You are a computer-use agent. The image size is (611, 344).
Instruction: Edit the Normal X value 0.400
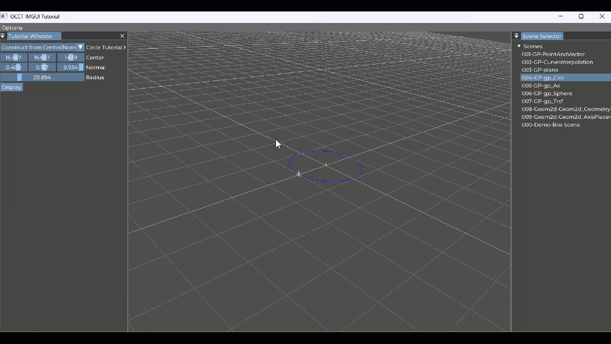(x=13, y=67)
